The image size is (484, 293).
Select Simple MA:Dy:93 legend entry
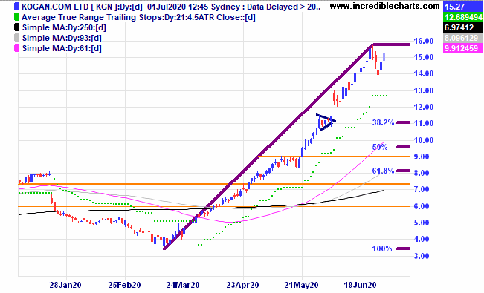pyautogui.click(x=62, y=38)
